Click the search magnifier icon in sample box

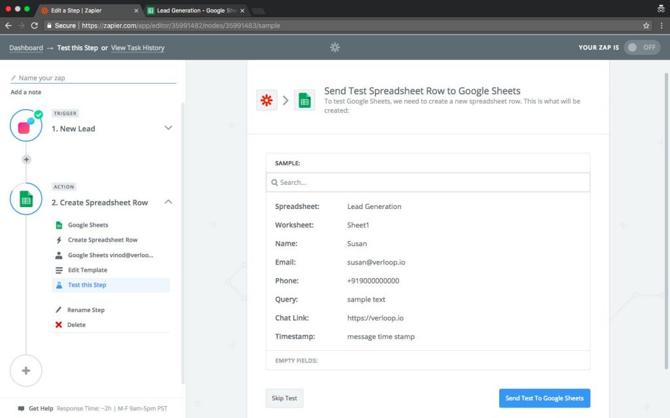click(x=274, y=183)
